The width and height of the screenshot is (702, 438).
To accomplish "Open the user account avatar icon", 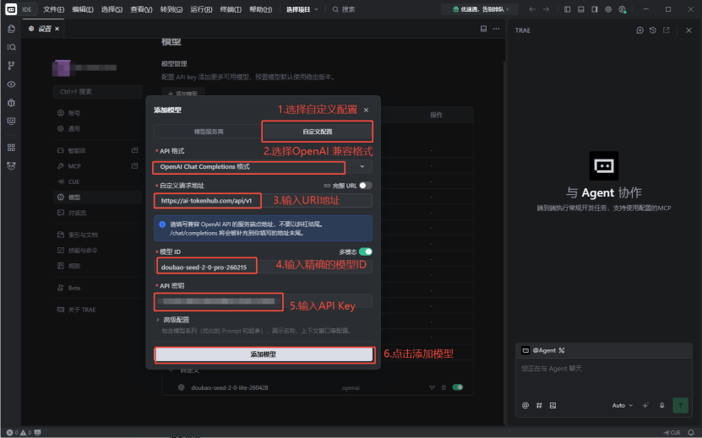I will coord(623,9).
